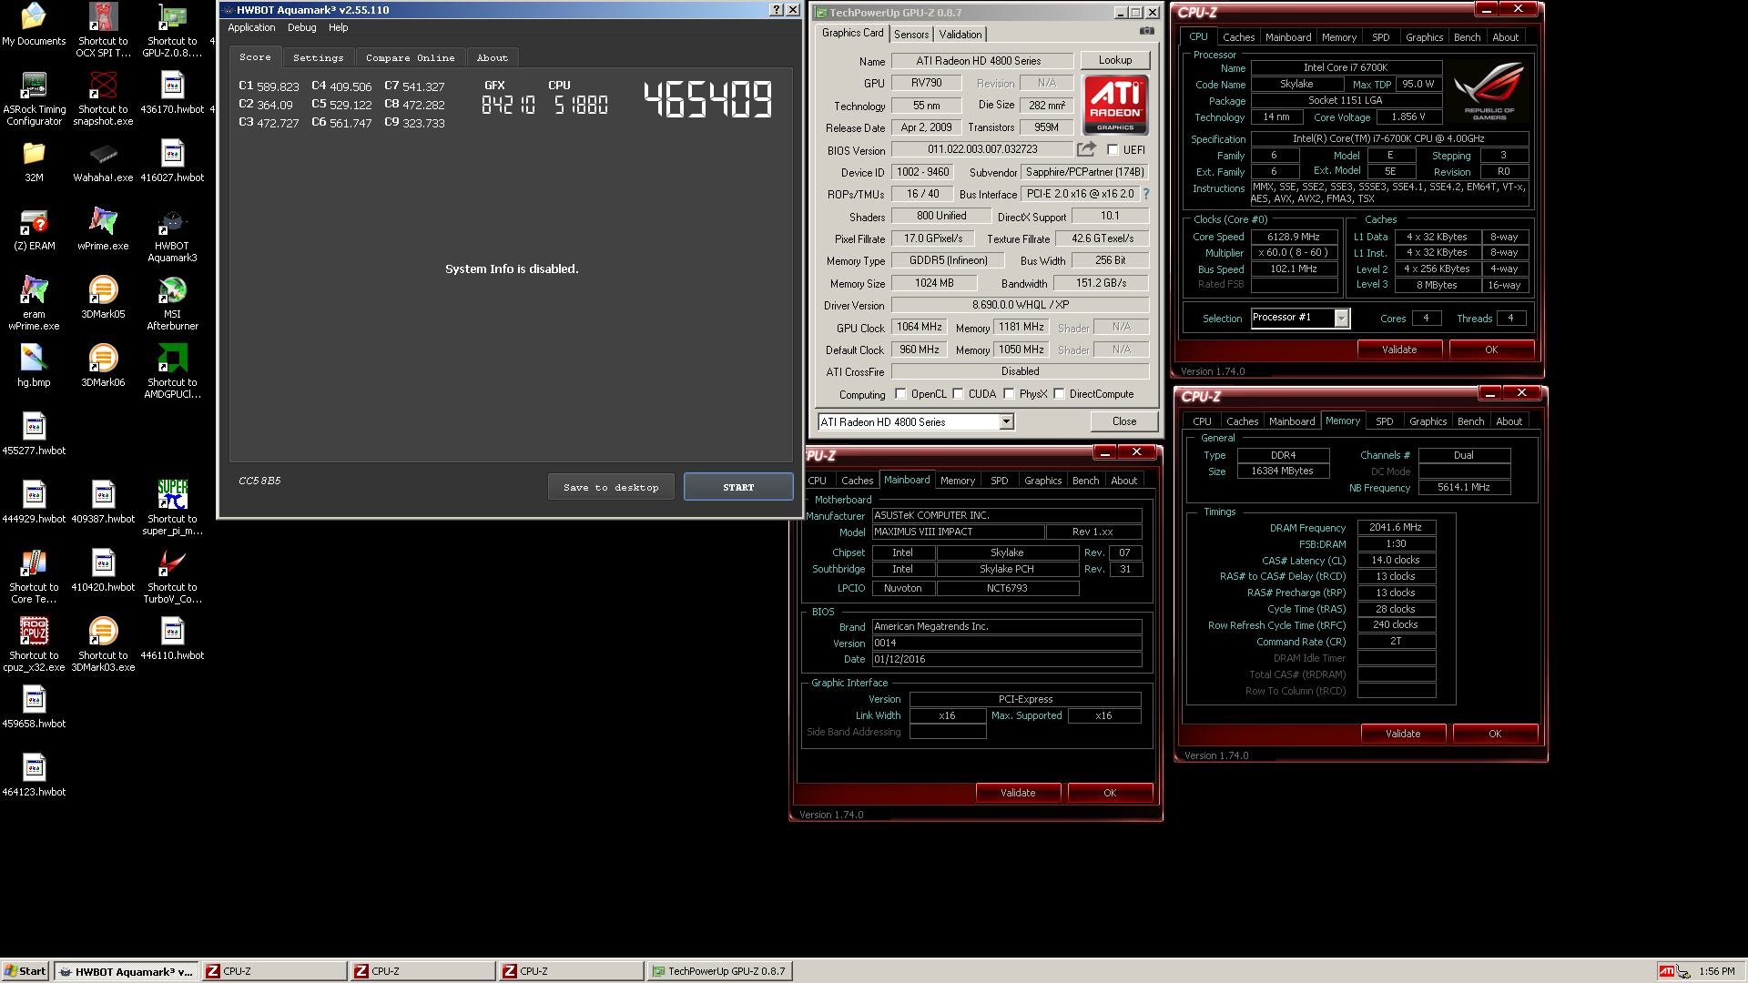
Task: Click GPU-Z screenshot camera icon
Action: tap(1147, 31)
